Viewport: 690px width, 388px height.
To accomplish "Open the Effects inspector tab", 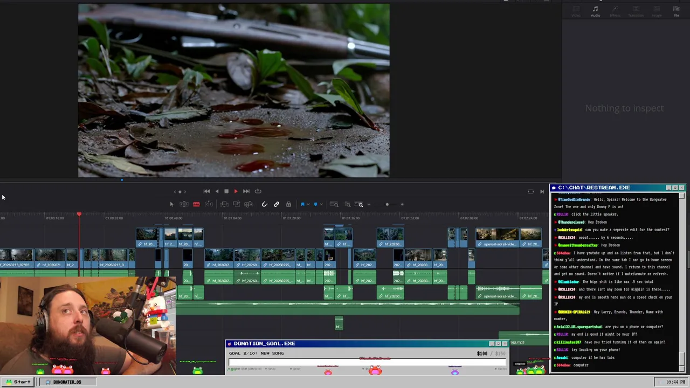I will pos(615,11).
